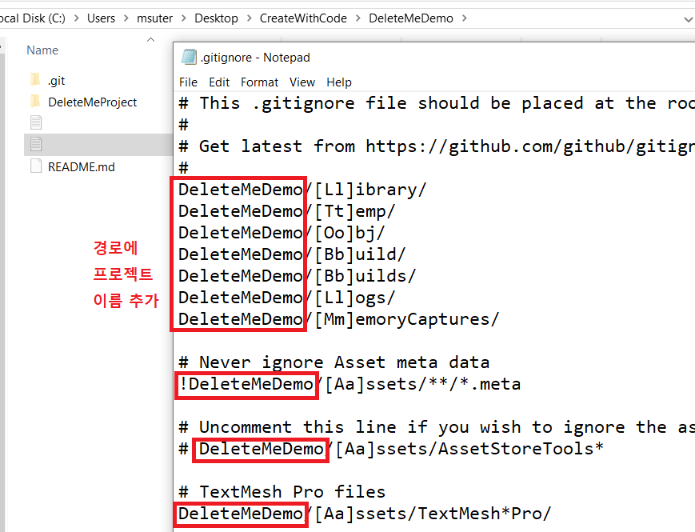
Task: Click the '# Uncomment this line' comment
Action: click(x=436, y=427)
